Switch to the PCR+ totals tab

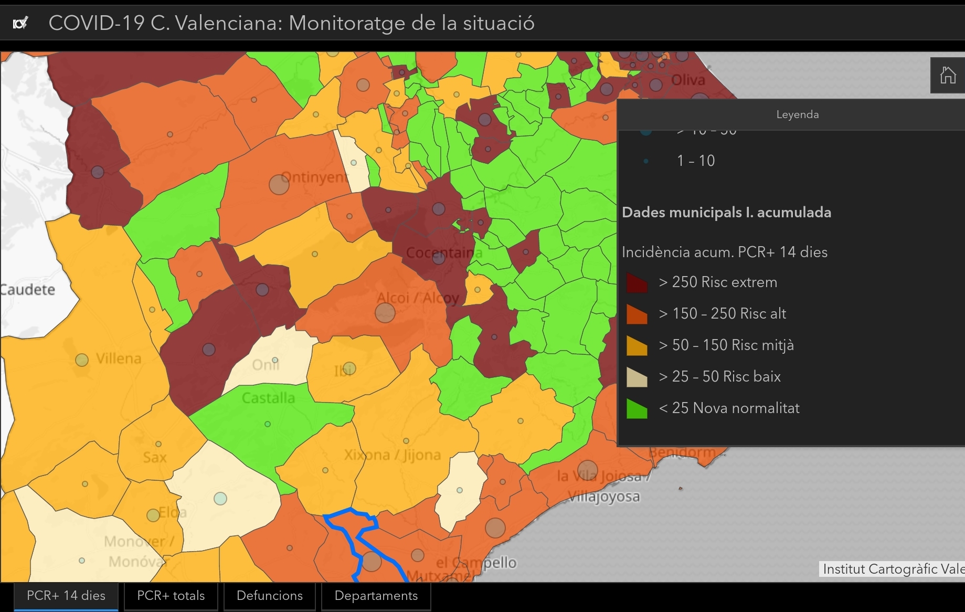point(171,596)
